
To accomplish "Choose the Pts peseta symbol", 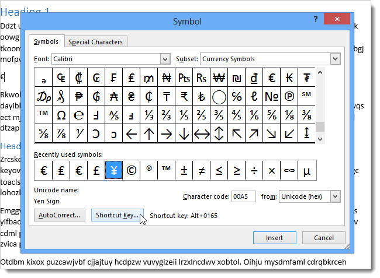I will 184,78.
